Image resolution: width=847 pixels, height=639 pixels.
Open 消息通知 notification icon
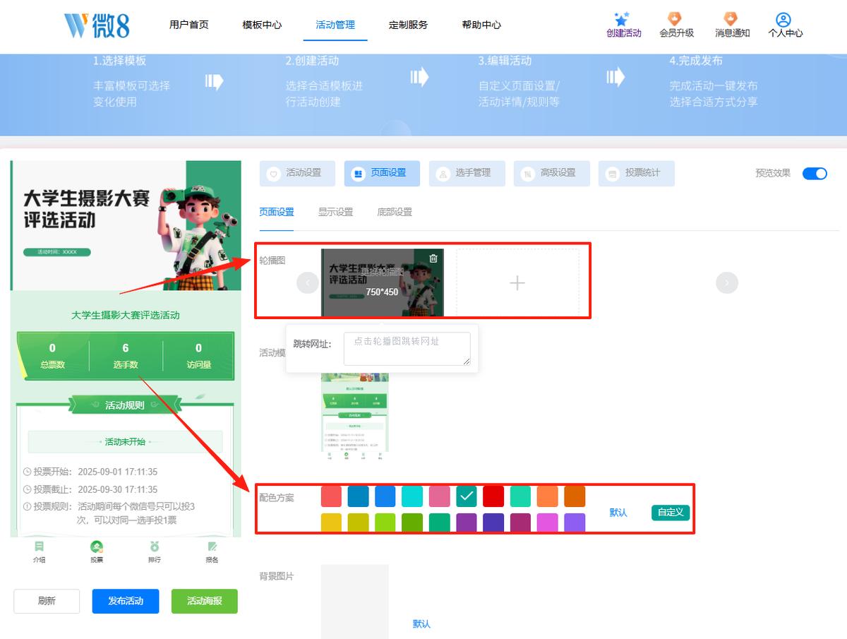click(731, 19)
